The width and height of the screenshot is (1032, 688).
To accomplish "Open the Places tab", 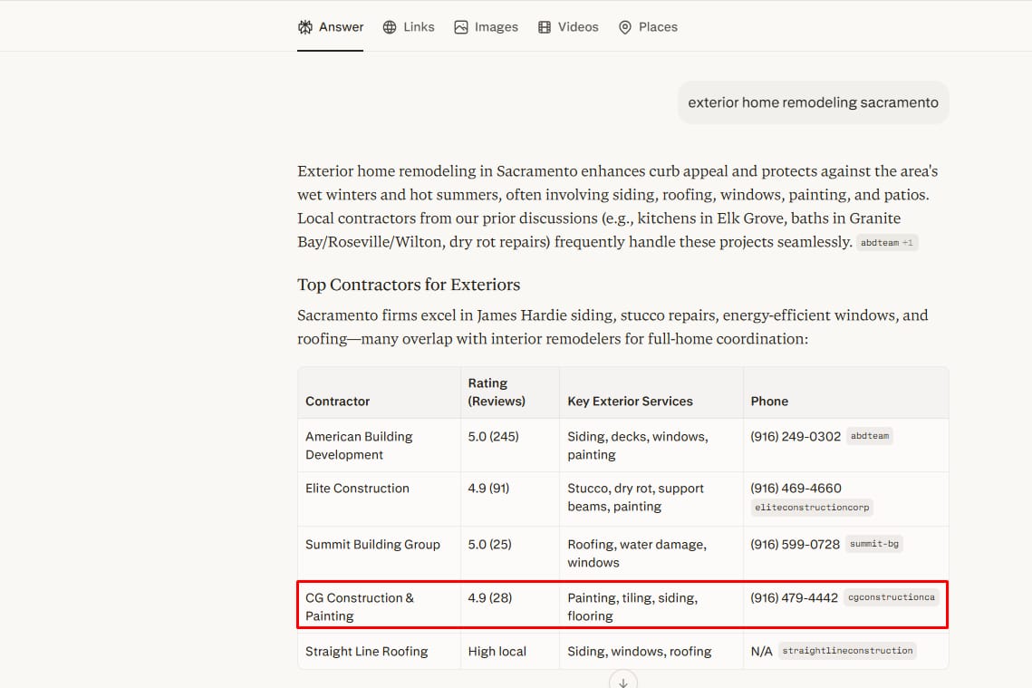I will (x=648, y=27).
